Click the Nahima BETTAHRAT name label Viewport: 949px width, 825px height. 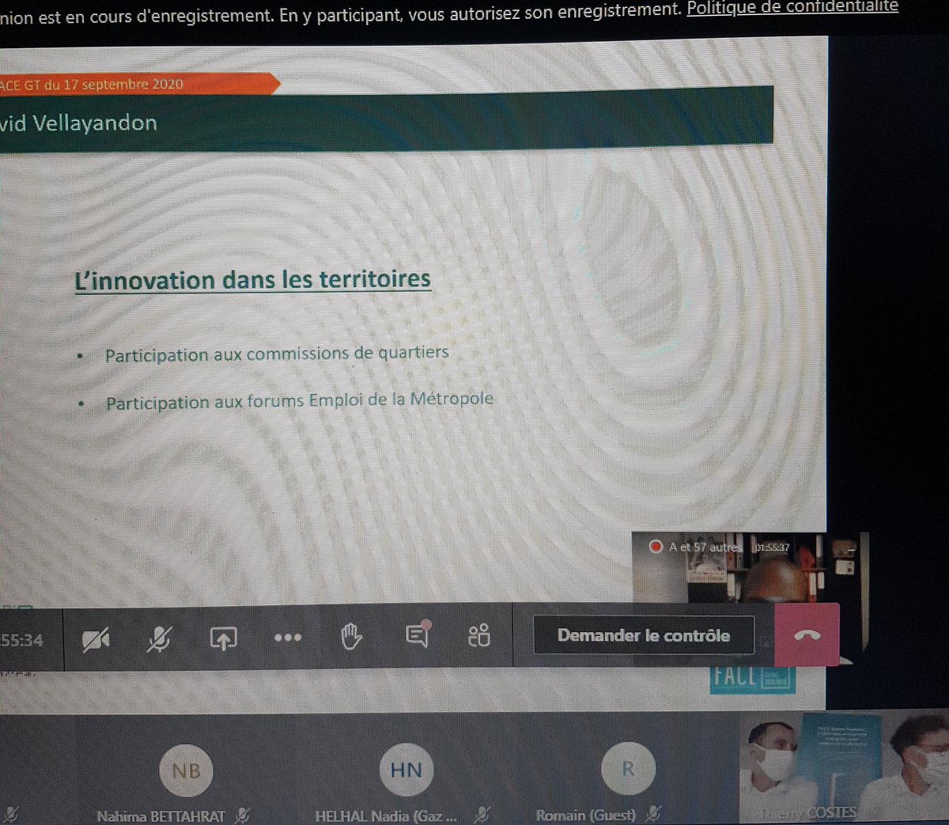pos(161,816)
